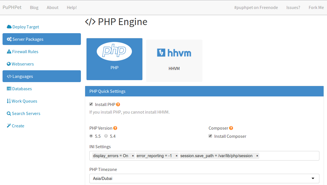Go to the Server Packages section
Image resolution: width=327 pixels, height=185 pixels.
[42, 39]
